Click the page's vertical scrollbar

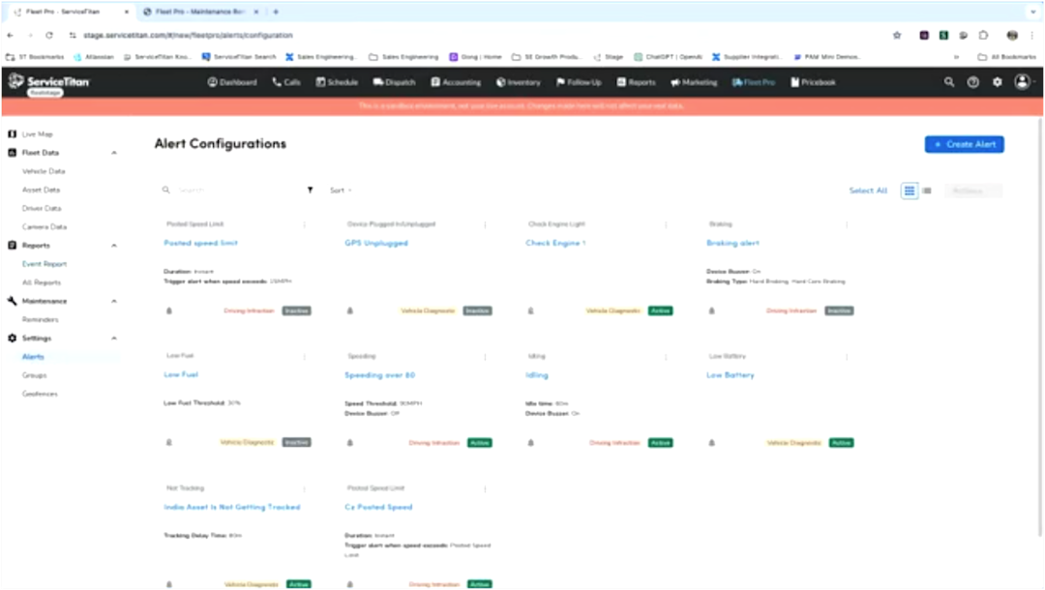(x=1039, y=326)
